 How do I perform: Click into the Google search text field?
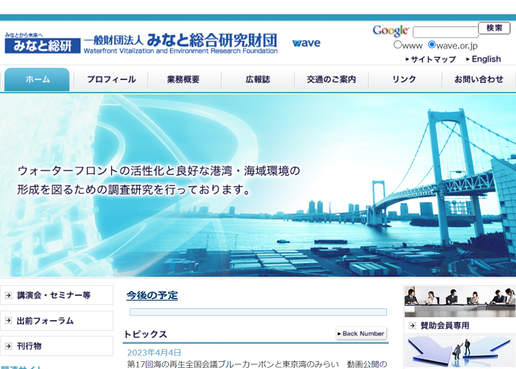445,32
